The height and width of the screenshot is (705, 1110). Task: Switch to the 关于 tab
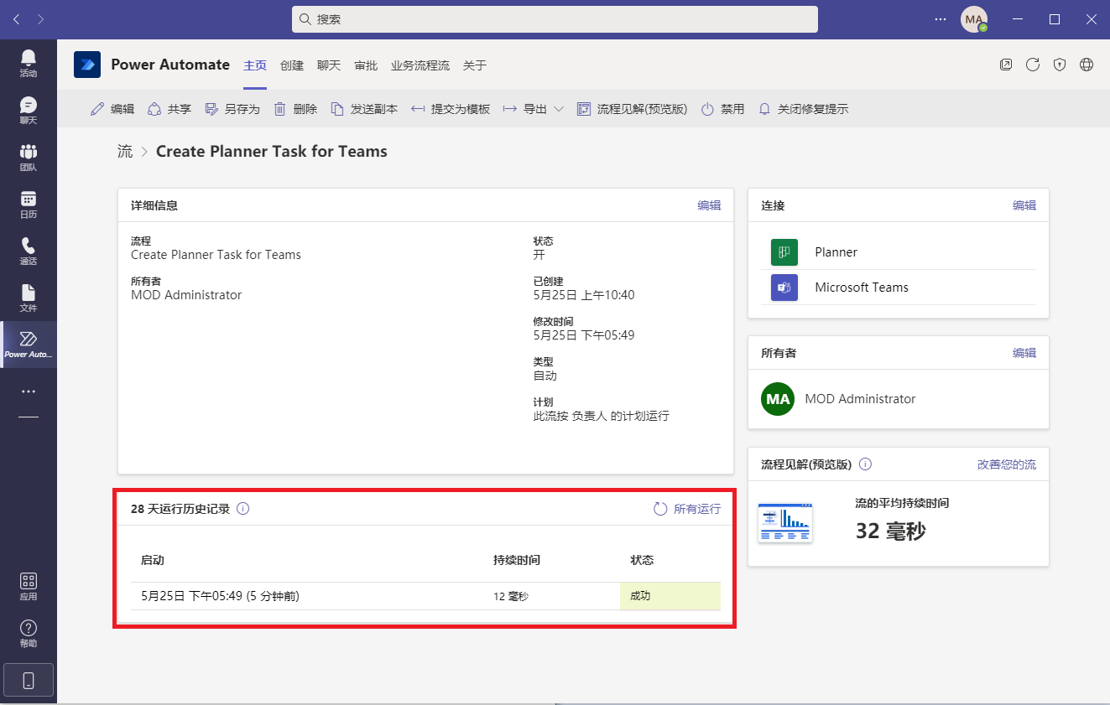pyautogui.click(x=475, y=65)
